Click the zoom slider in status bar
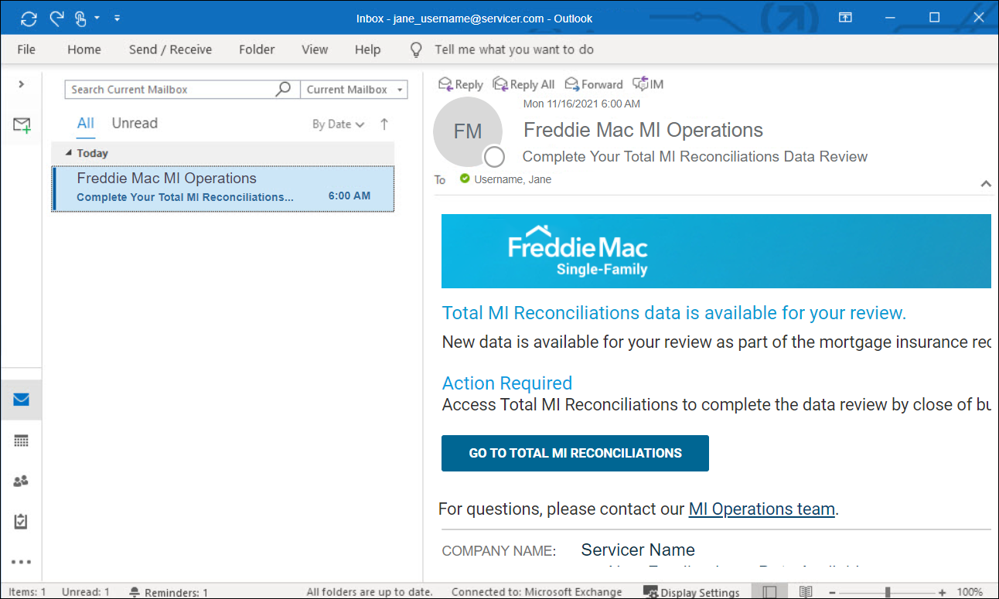This screenshot has width=999, height=599. [x=888, y=592]
